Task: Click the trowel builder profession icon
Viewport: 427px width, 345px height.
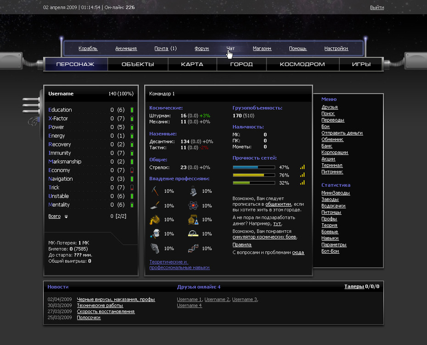Action: click(155, 206)
